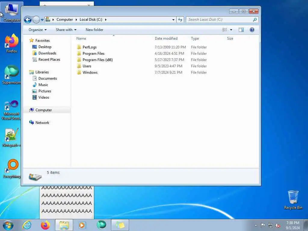Refresh the Local Disk (C:) view
Viewport: 308px width, 231px height.
point(180,20)
